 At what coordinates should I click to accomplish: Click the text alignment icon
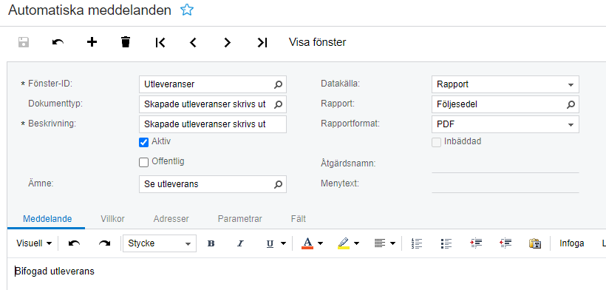(380, 243)
